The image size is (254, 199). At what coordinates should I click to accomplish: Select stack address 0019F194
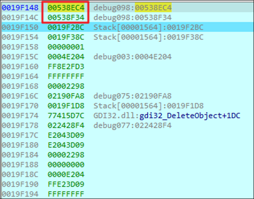click(x=20, y=194)
